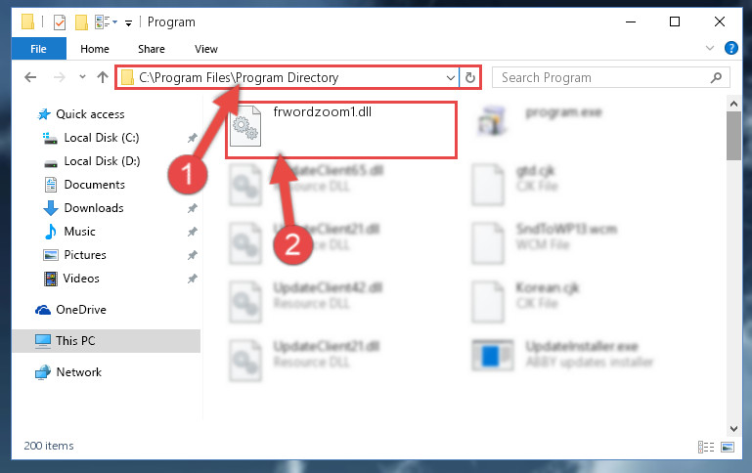Screen dimensions: 752x473
Task: Click magnifier icon in Search Program box
Action: pyautogui.click(x=716, y=77)
